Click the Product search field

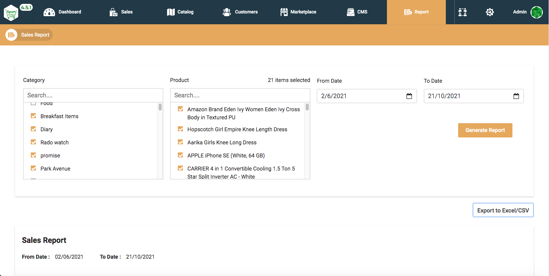tap(240, 95)
